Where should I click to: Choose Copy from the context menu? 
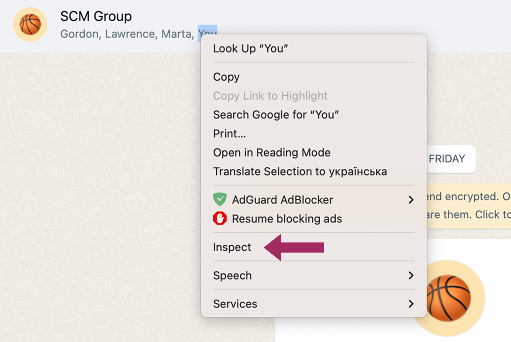(226, 77)
